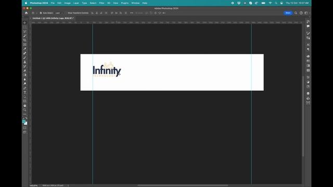The image size is (333, 187).
Task: Select the Eyedropper tool
Action: click(24, 49)
